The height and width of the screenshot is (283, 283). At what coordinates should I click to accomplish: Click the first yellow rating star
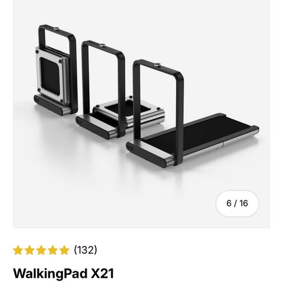tap(18, 250)
